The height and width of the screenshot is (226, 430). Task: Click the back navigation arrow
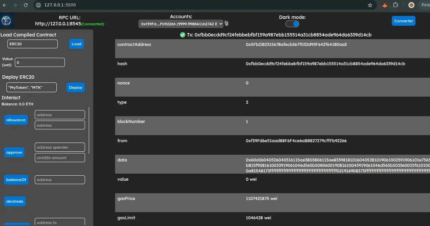tap(4, 5)
